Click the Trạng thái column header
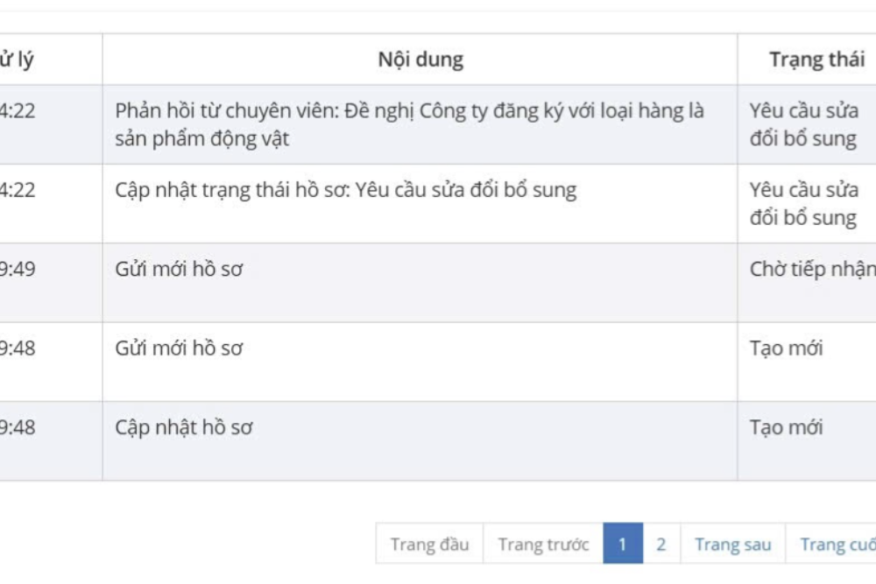The image size is (876, 584). click(x=816, y=60)
